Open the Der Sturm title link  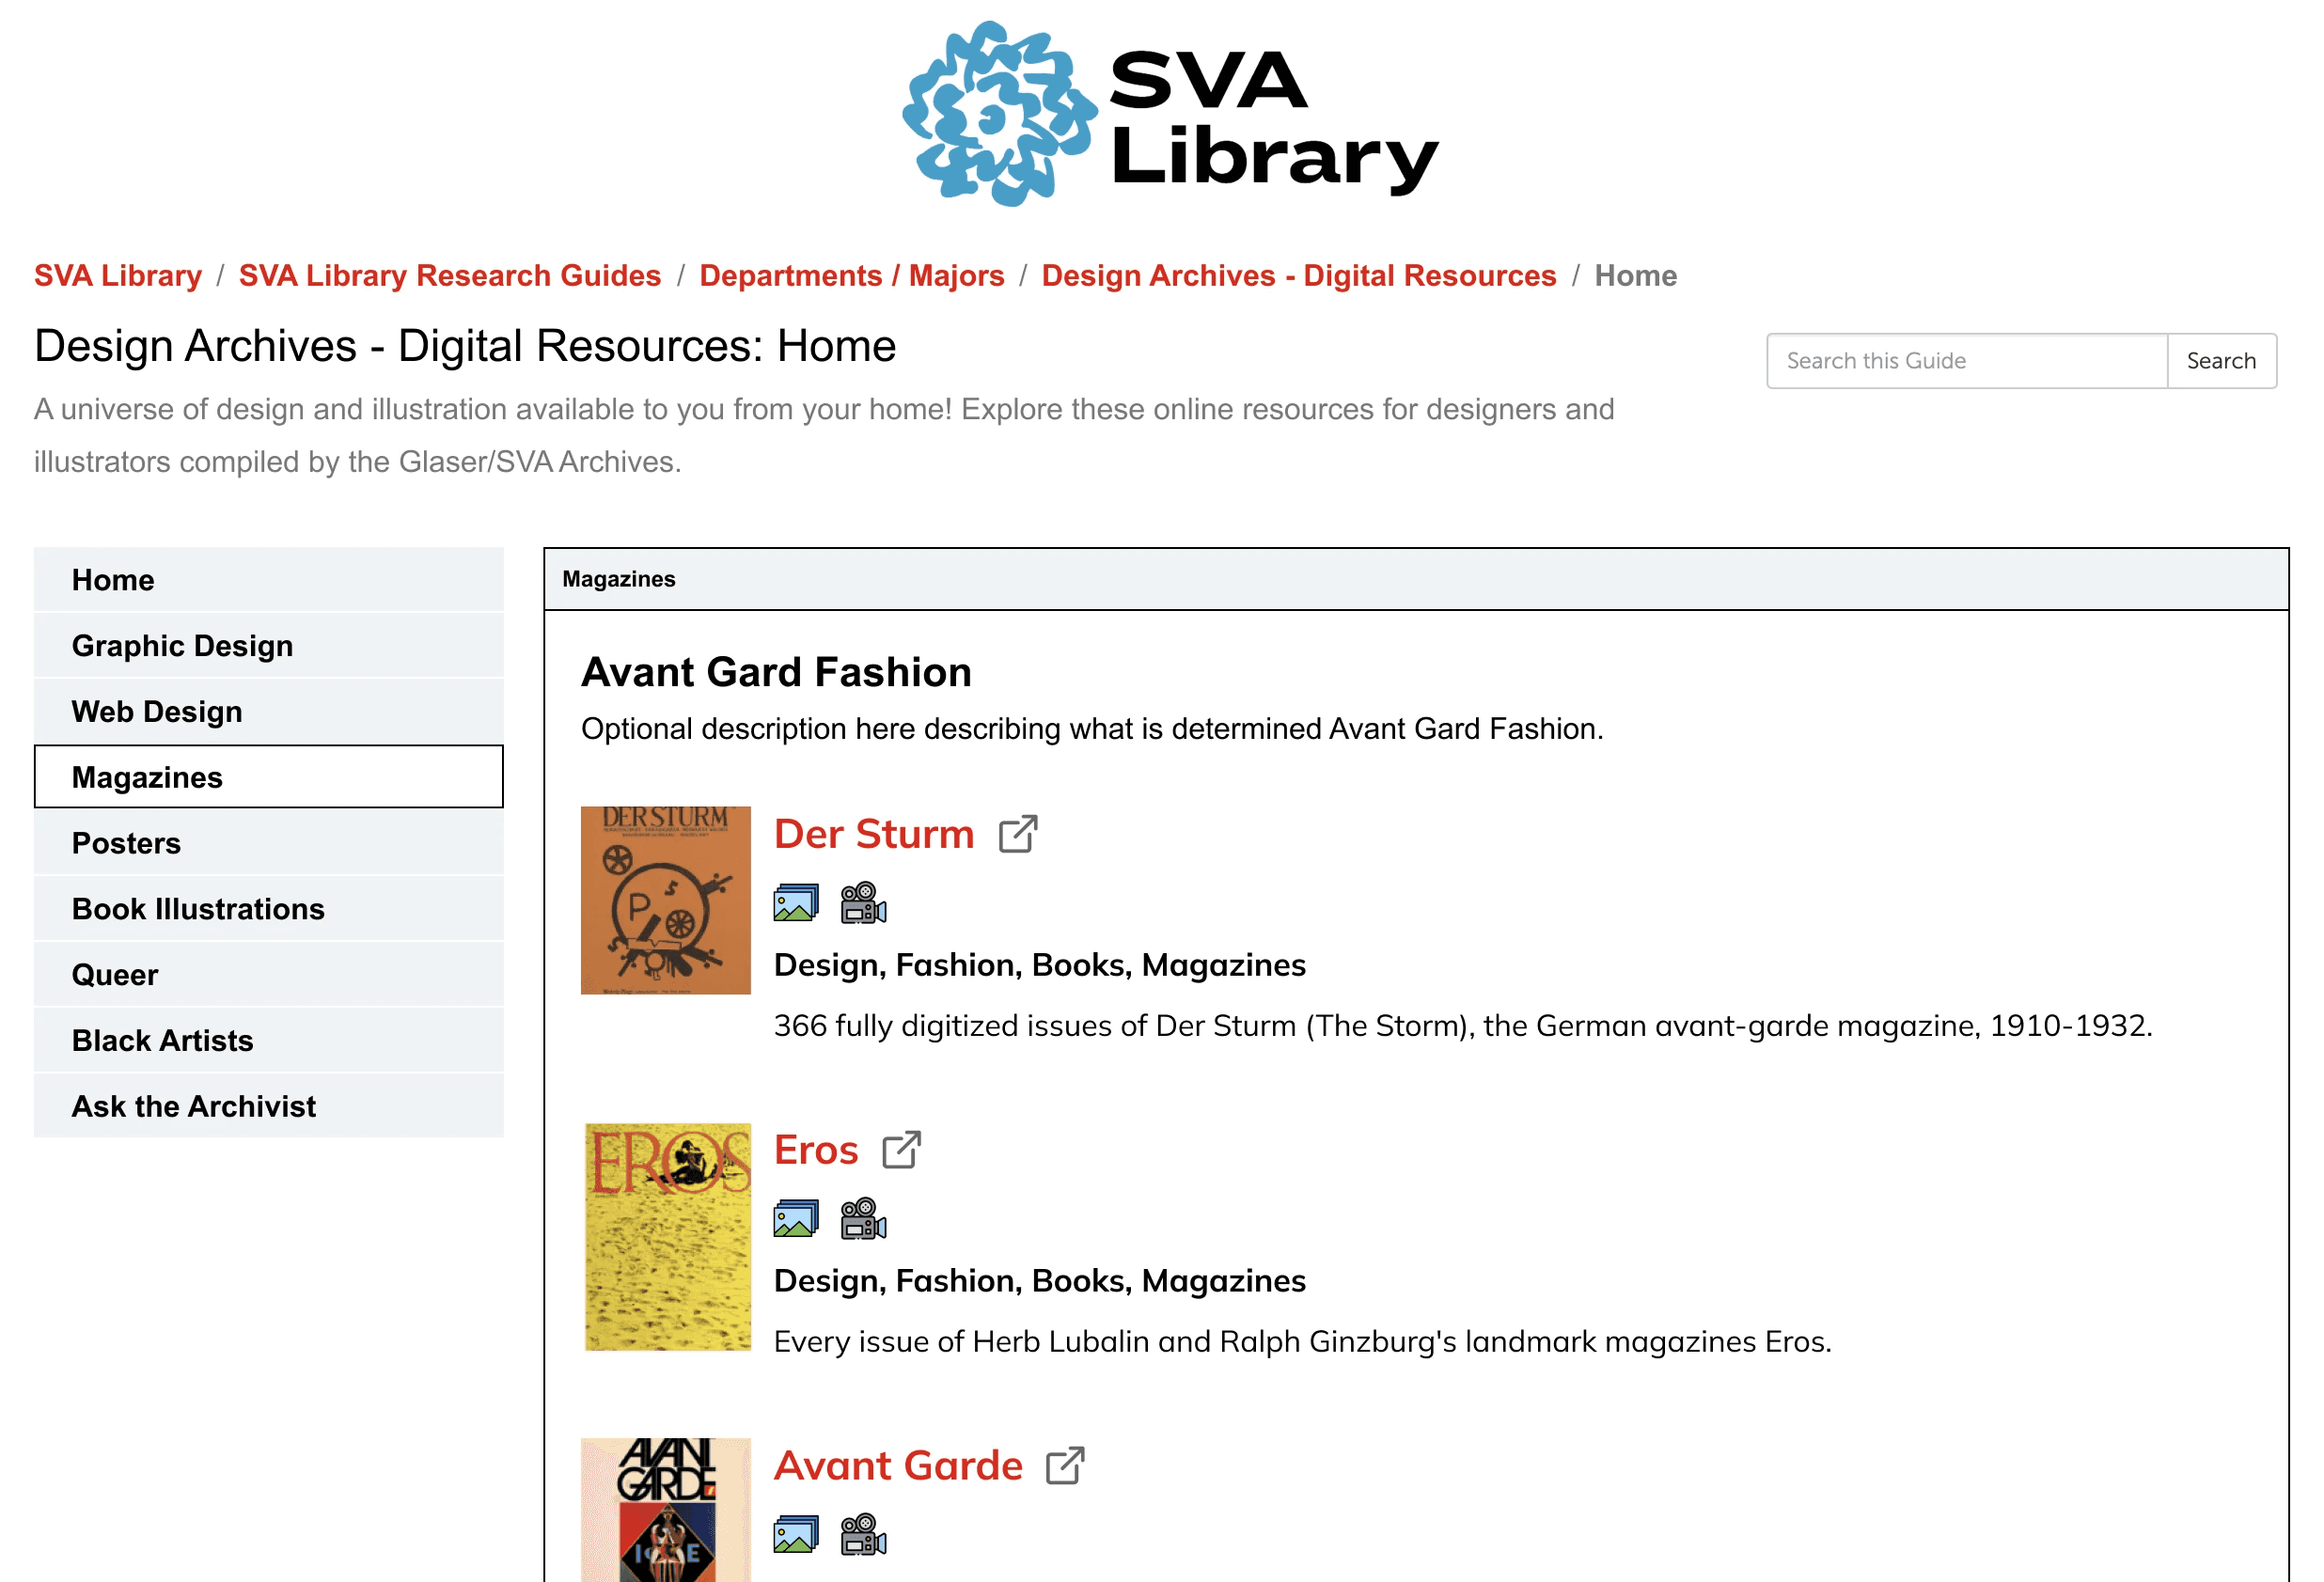pyautogui.click(x=873, y=834)
